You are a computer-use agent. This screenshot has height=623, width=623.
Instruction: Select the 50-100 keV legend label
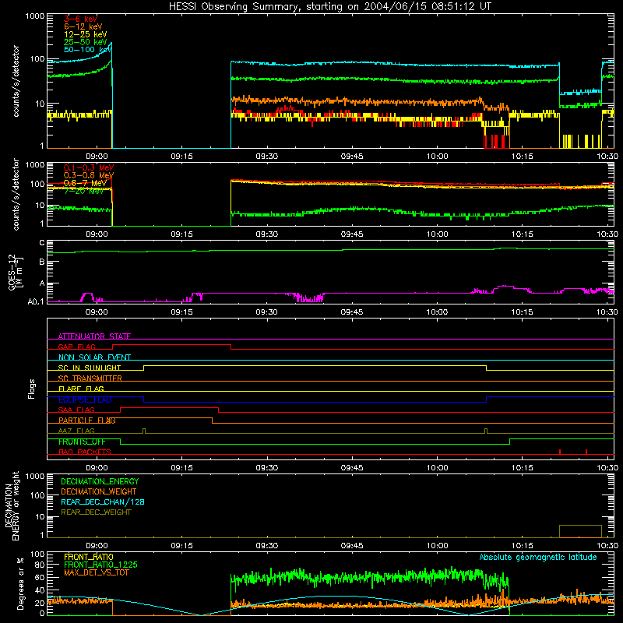click(88, 50)
